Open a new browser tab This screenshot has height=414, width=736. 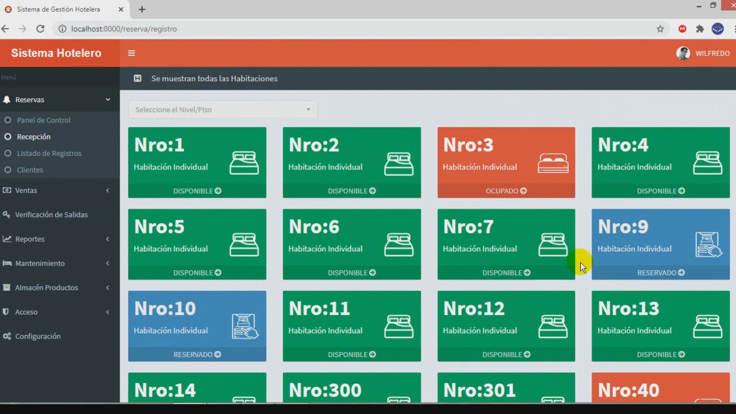[x=142, y=9]
